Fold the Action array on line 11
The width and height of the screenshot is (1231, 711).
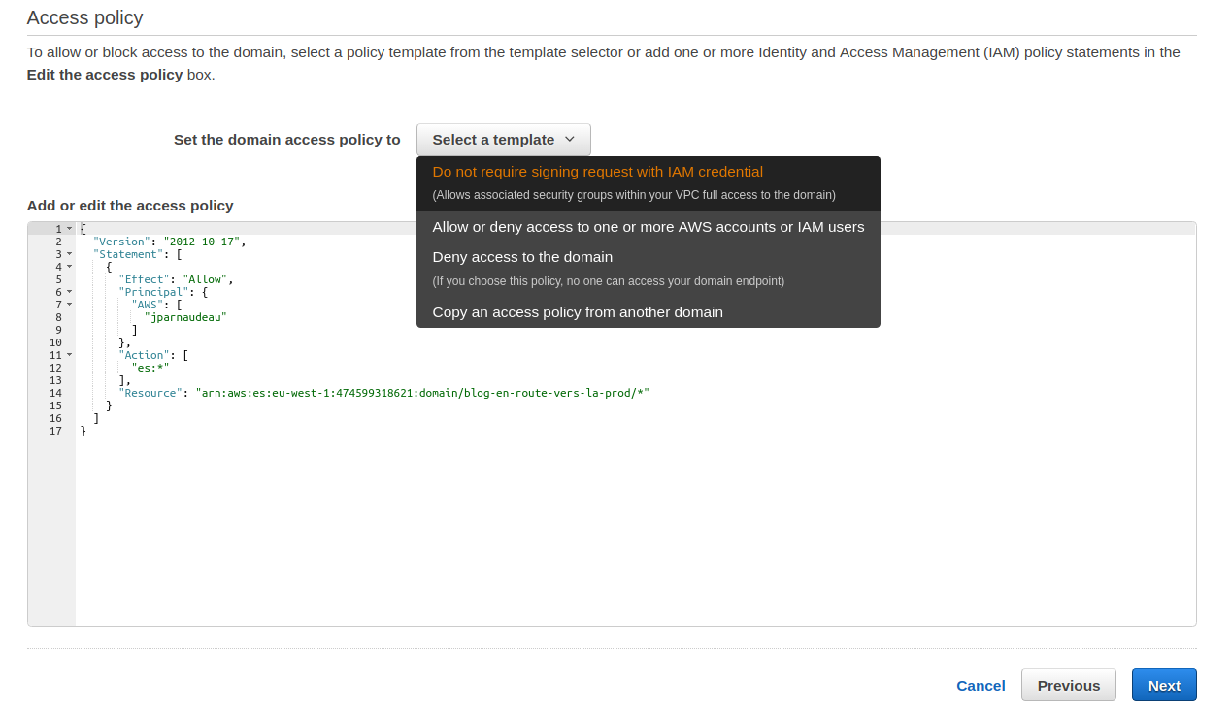(69, 355)
